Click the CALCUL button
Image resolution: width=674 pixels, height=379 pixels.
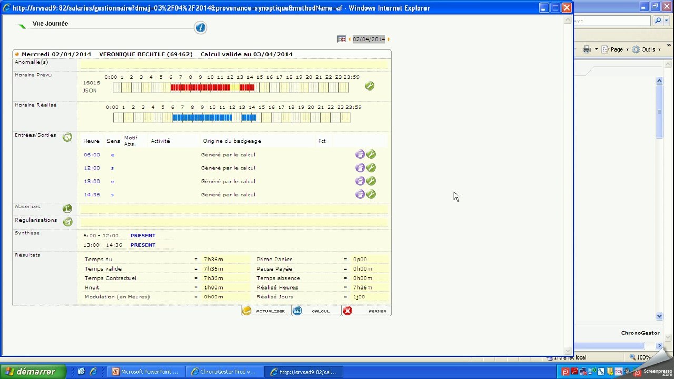point(316,311)
